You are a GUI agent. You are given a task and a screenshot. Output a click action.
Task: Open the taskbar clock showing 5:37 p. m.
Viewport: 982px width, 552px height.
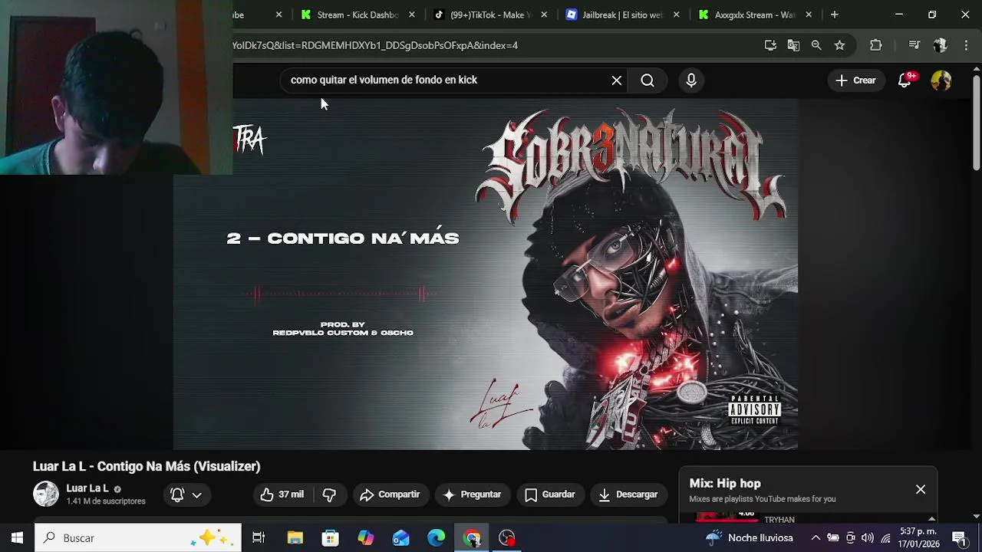point(919,537)
